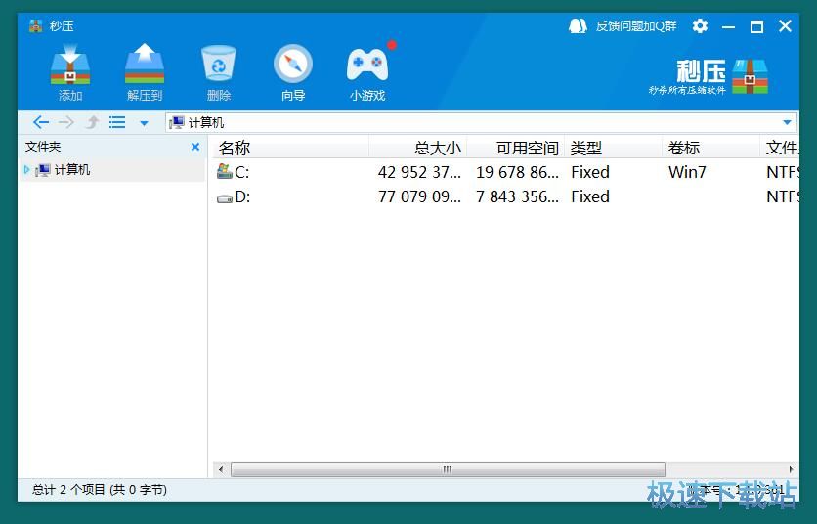Maximize the 秒压 window
This screenshot has height=524, width=817.
(756, 26)
